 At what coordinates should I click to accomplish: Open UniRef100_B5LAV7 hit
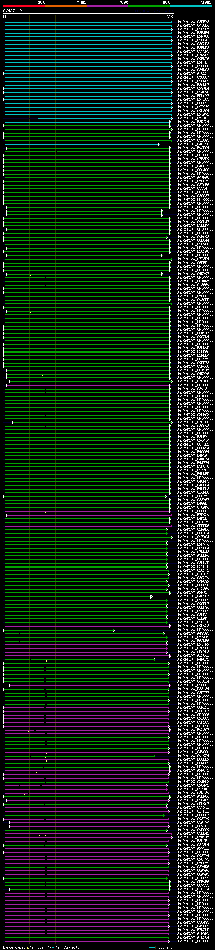click(x=193, y=96)
